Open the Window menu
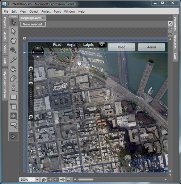 (x=70, y=12)
